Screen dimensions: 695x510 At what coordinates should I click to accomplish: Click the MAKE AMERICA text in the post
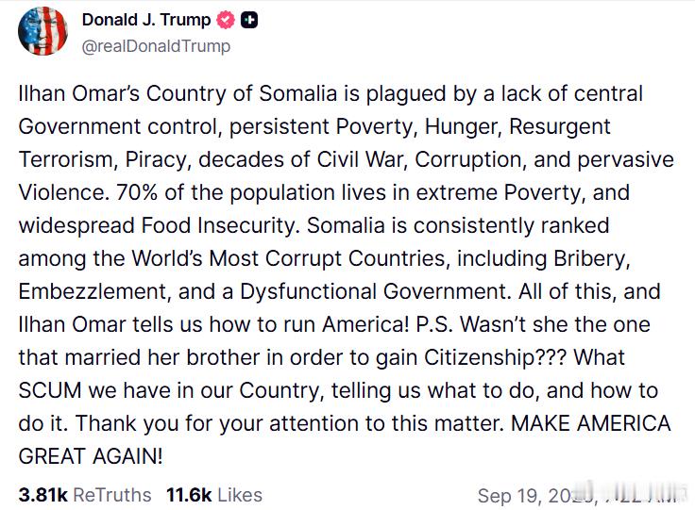click(591, 423)
